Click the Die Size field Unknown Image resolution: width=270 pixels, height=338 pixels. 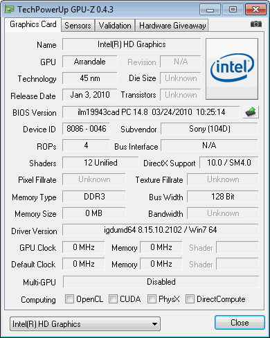click(181, 78)
